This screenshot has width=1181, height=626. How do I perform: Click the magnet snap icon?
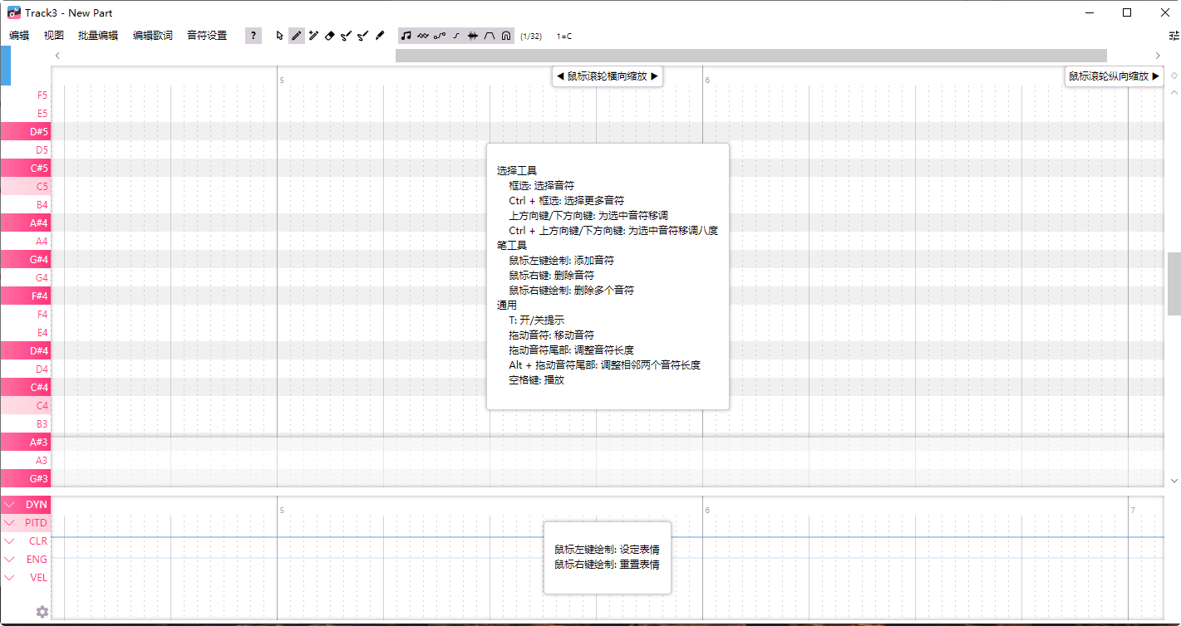505,36
